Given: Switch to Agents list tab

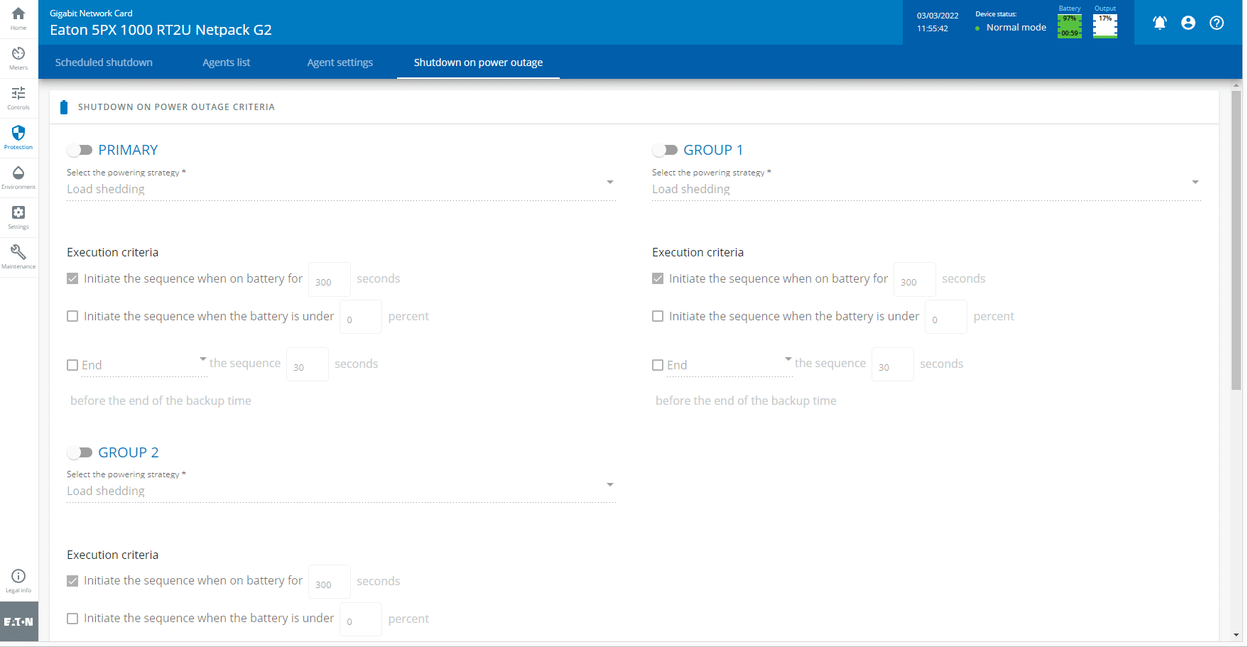Looking at the screenshot, I should [x=226, y=62].
